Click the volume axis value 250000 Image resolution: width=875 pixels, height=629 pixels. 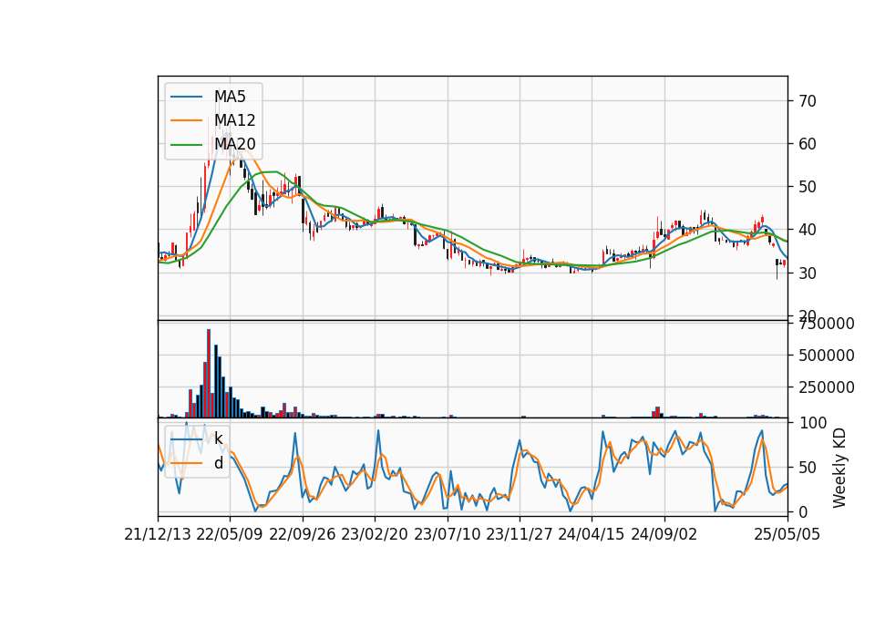(x=827, y=387)
